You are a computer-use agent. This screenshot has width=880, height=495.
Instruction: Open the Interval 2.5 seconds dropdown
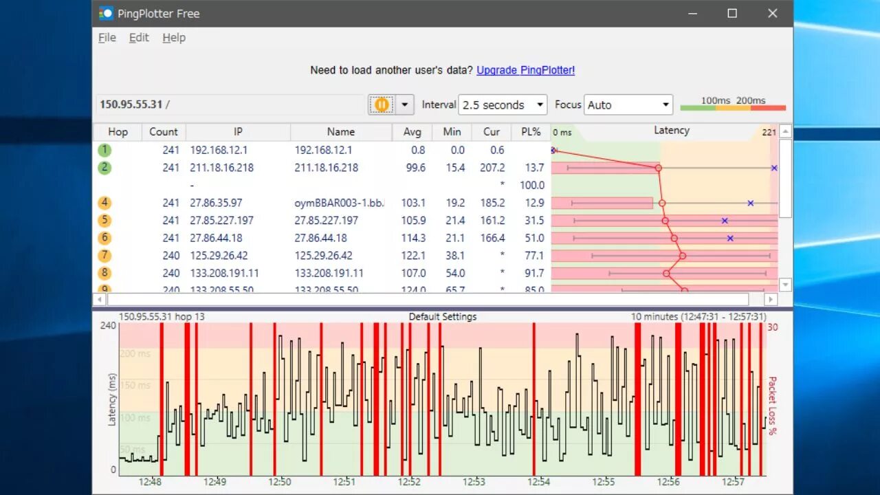[503, 104]
